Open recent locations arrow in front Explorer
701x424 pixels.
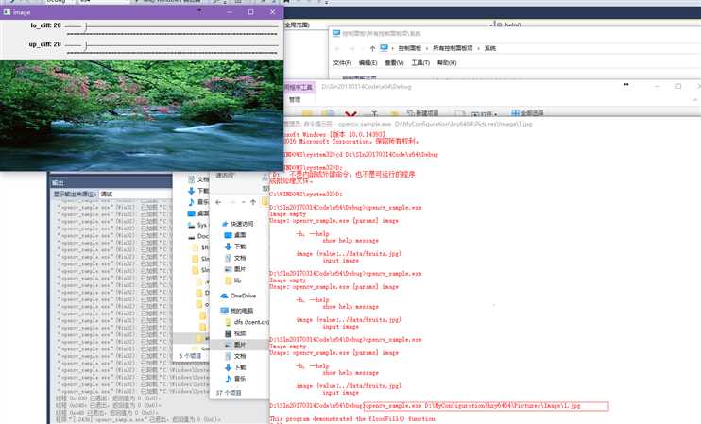pos(243,202)
